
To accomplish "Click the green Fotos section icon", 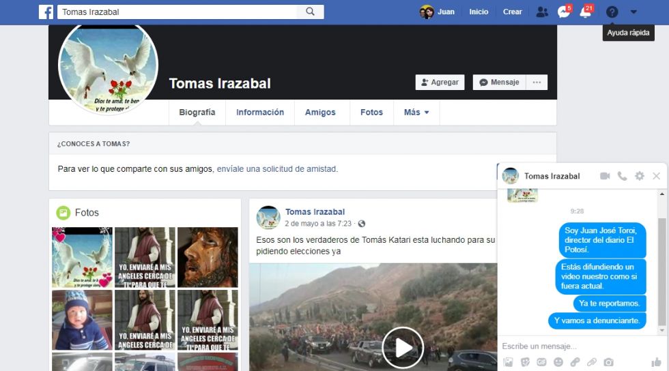I will tap(63, 212).
